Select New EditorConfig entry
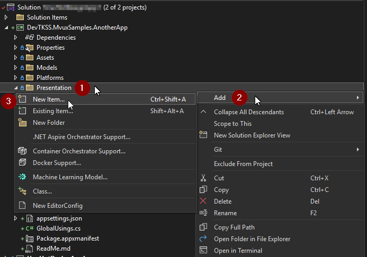Image resolution: width=367 pixels, height=257 pixels. [x=105, y=206]
